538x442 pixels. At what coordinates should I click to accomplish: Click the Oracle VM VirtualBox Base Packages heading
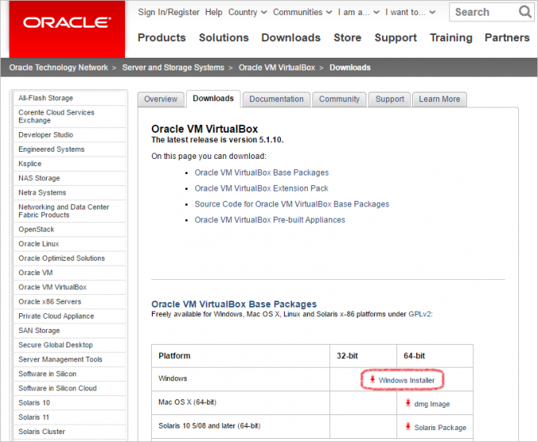pos(234,304)
